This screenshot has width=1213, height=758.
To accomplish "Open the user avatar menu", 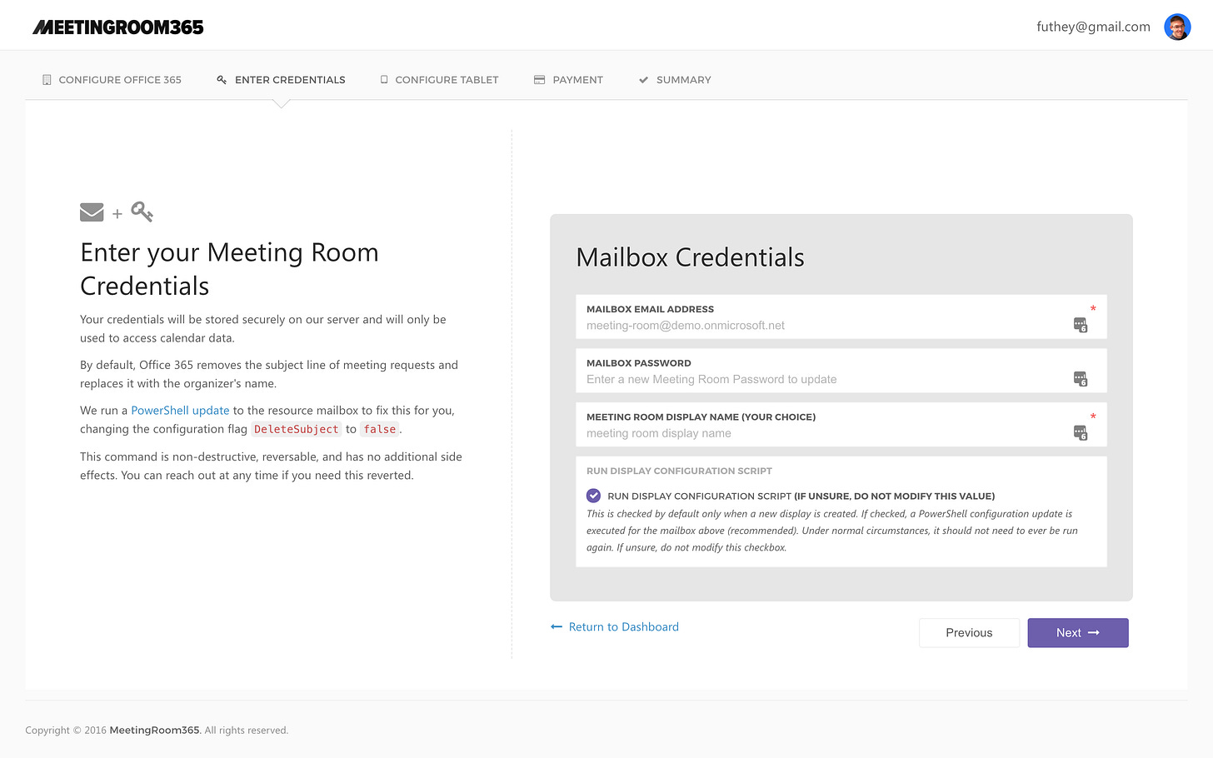I will [1177, 27].
